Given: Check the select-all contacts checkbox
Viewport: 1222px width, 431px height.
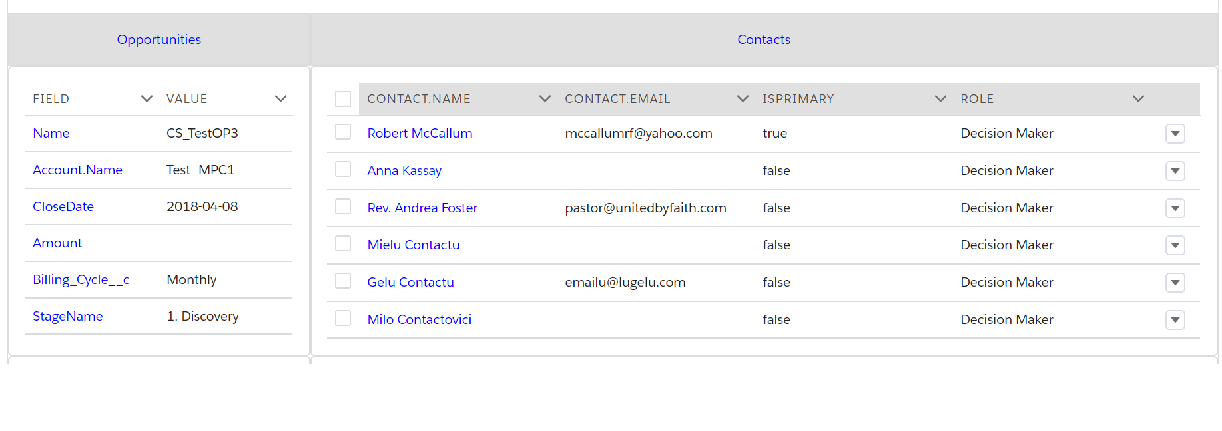Looking at the screenshot, I should tap(343, 99).
